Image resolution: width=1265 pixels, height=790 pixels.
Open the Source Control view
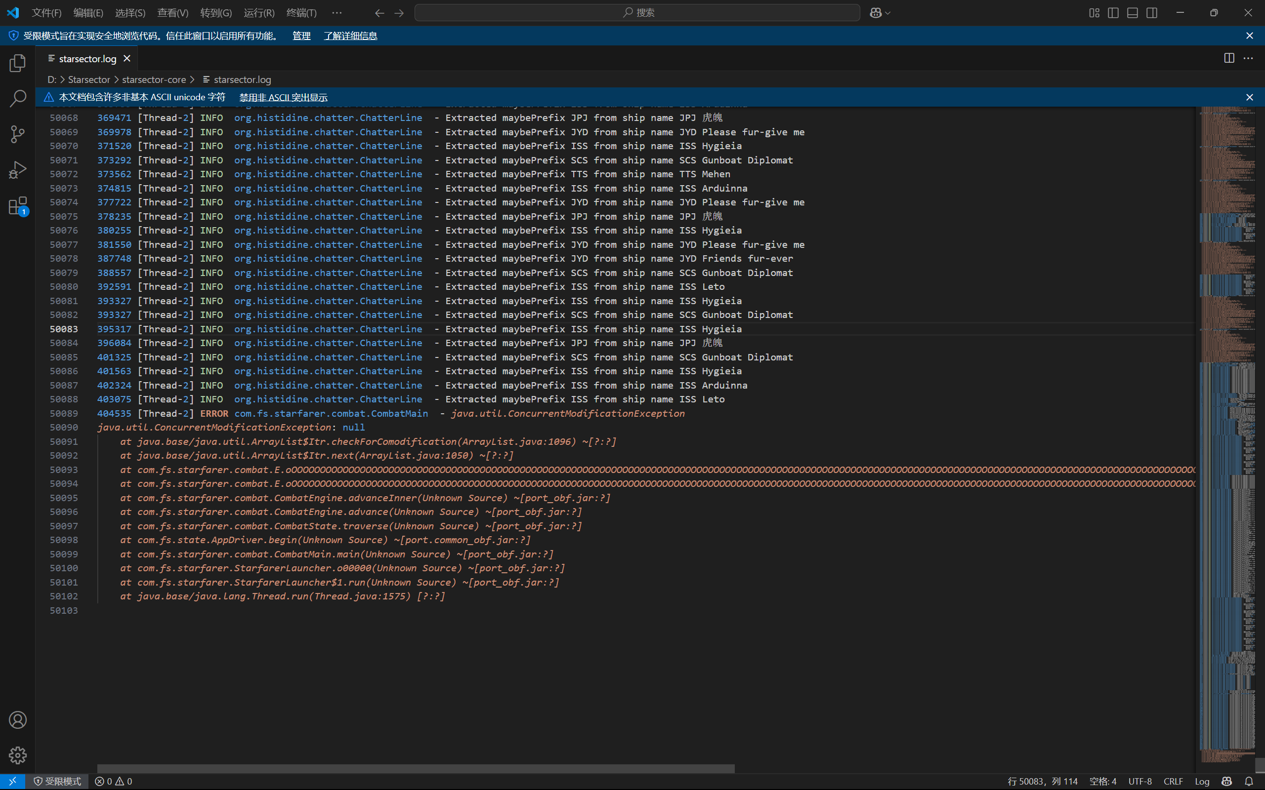tap(17, 134)
